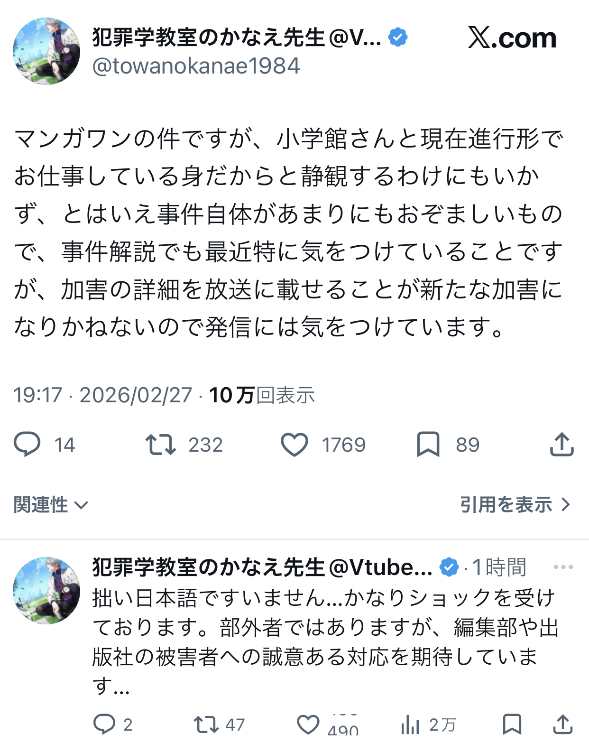
Task: Open the reply author's profile avatar
Action: tap(46, 590)
